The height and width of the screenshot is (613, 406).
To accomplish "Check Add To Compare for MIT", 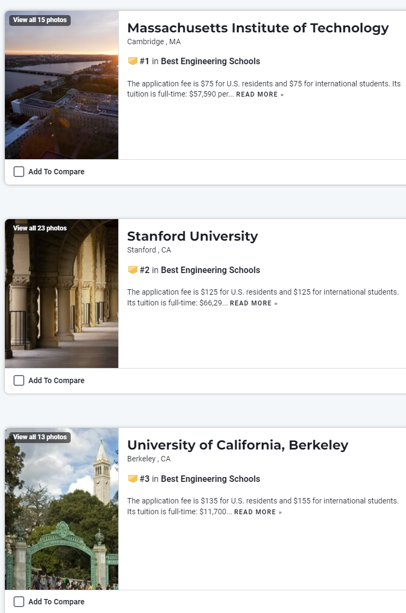I will click(19, 172).
